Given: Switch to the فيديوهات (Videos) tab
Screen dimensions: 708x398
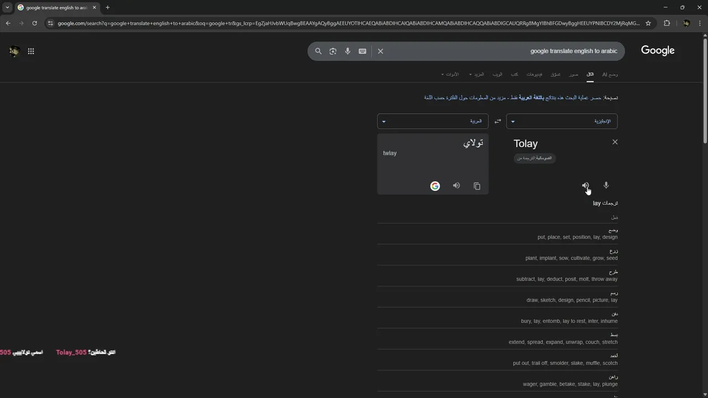Looking at the screenshot, I should 534,74.
